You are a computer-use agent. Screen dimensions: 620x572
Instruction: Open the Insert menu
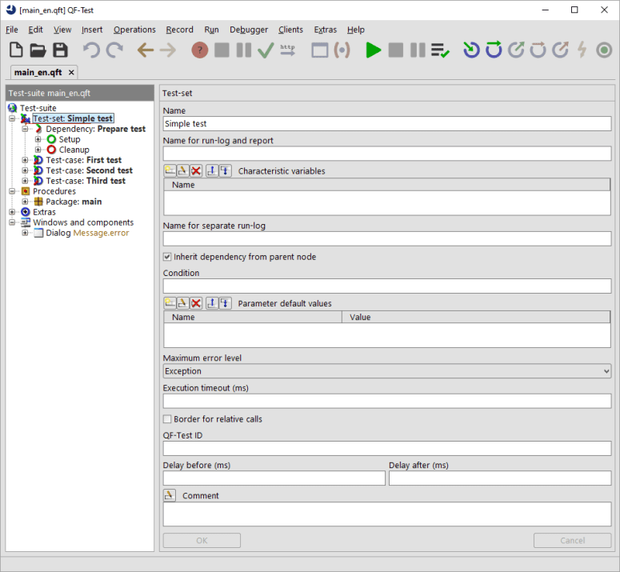click(92, 30)
